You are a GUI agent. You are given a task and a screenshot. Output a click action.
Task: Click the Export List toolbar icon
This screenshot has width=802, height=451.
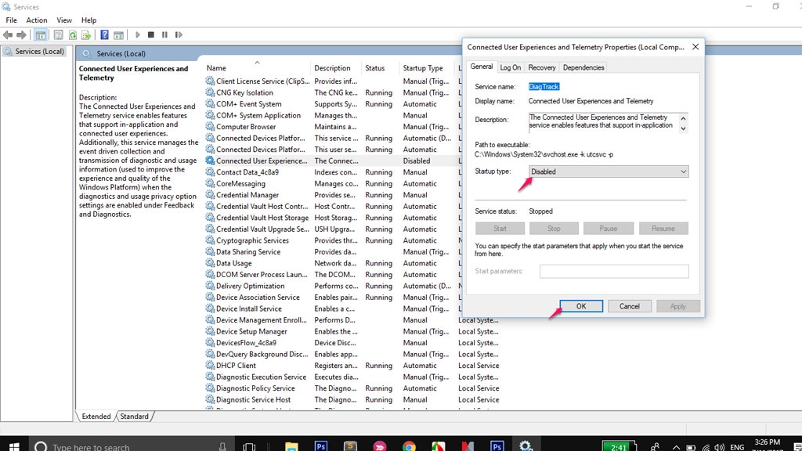(87, 35)
